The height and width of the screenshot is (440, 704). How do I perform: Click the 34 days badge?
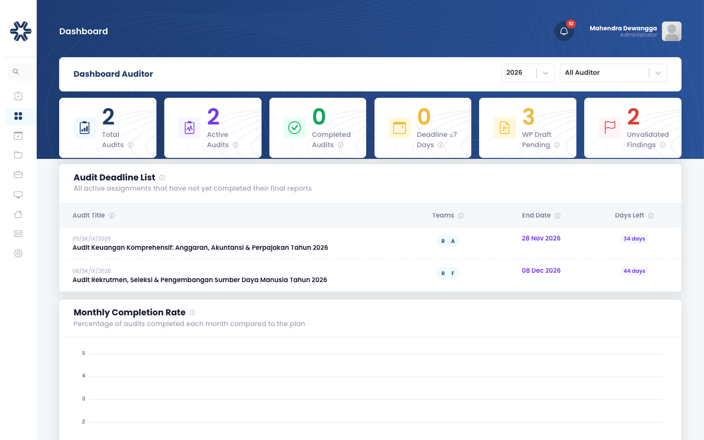634,239
